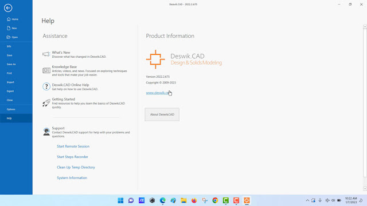The image size is (367, 206).
Task: Click the back arrow to exit backstage
Action: coord(8,8)
